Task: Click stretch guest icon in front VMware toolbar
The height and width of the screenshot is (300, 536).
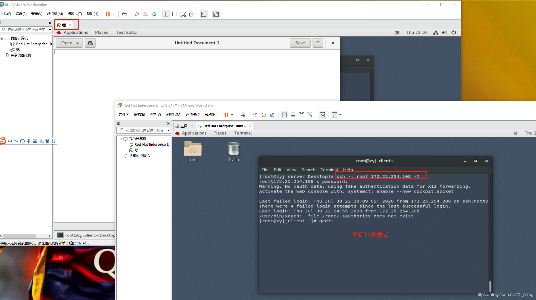Action: click(334, 115)
